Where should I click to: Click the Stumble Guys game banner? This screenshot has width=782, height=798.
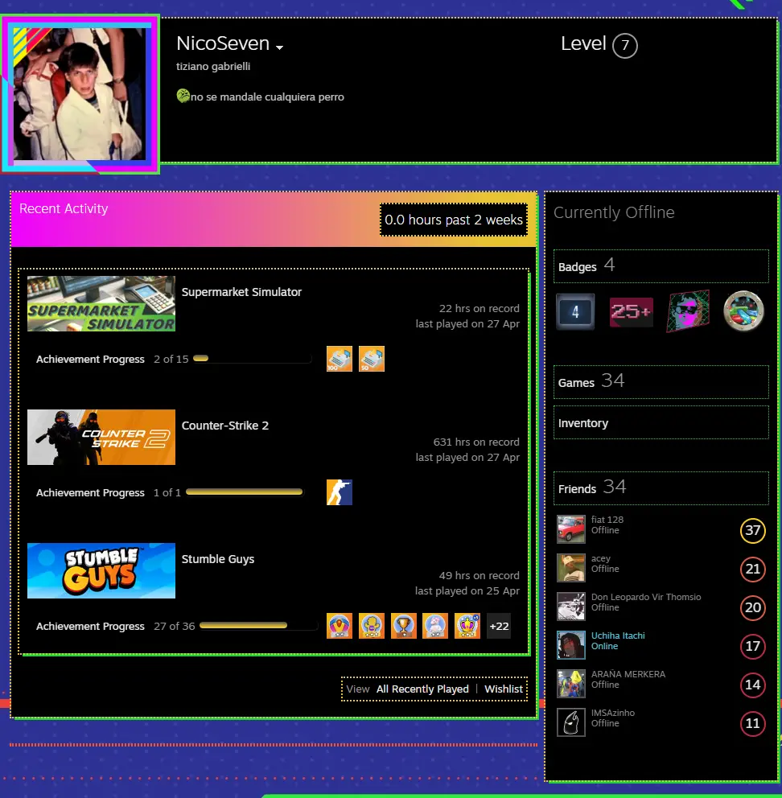(101, 570)
